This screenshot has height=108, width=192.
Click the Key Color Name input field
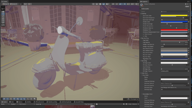[x=175, y=77]
